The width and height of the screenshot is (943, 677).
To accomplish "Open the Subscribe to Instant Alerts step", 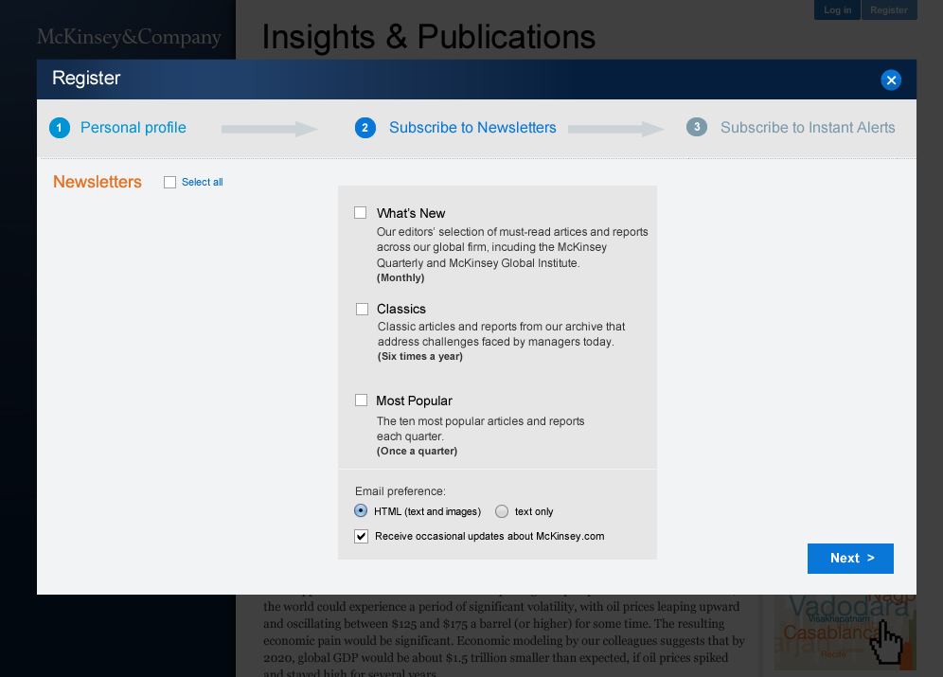I will (807, 127).
